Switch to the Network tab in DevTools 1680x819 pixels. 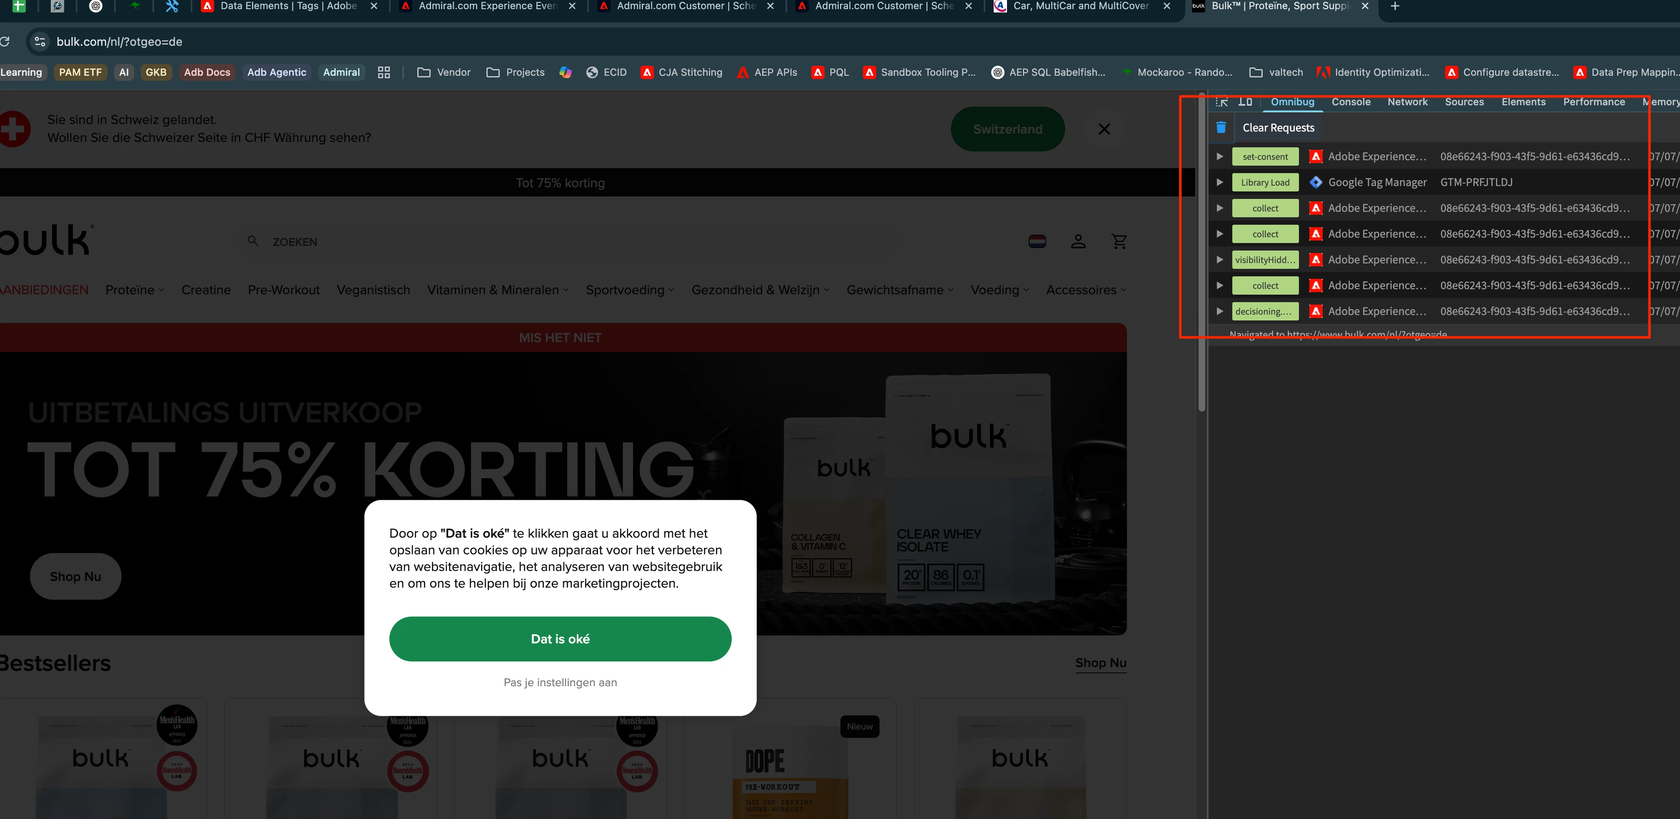[1407, 102]
